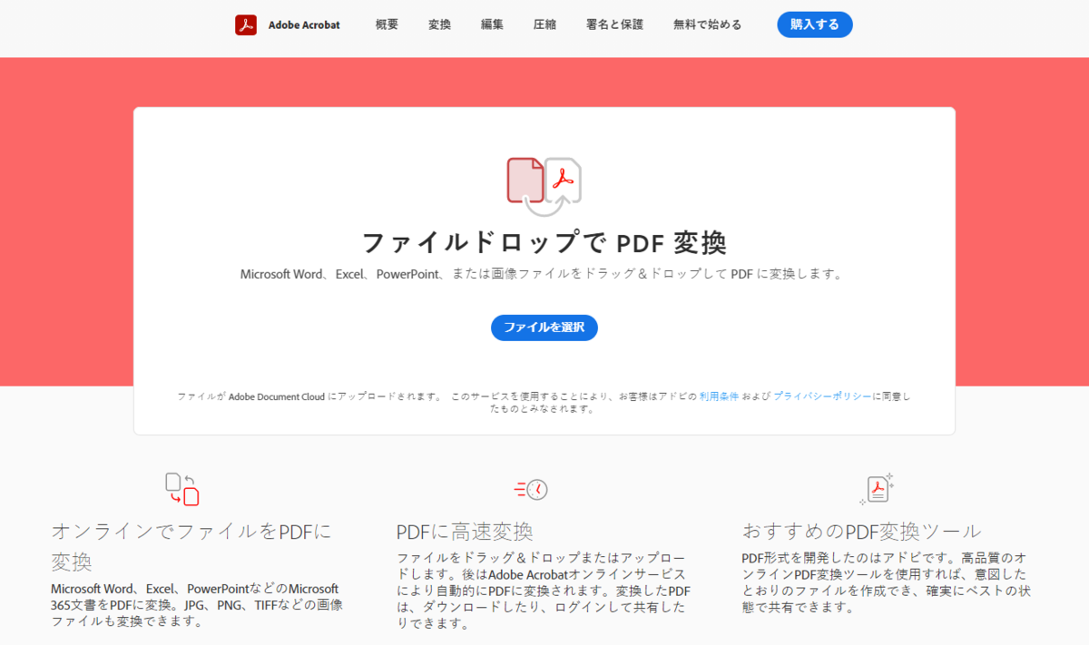Open the プライバシーポリシー link
This screenshot has width=1089, height=645.
point(822,396)
